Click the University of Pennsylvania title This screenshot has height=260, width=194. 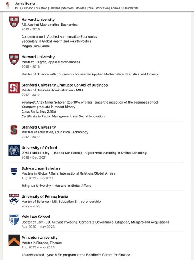click(45, 196)
